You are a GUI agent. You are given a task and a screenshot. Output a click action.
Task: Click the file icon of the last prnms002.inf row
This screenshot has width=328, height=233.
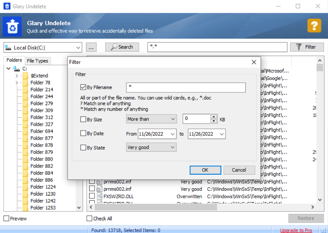coord(99,189)
